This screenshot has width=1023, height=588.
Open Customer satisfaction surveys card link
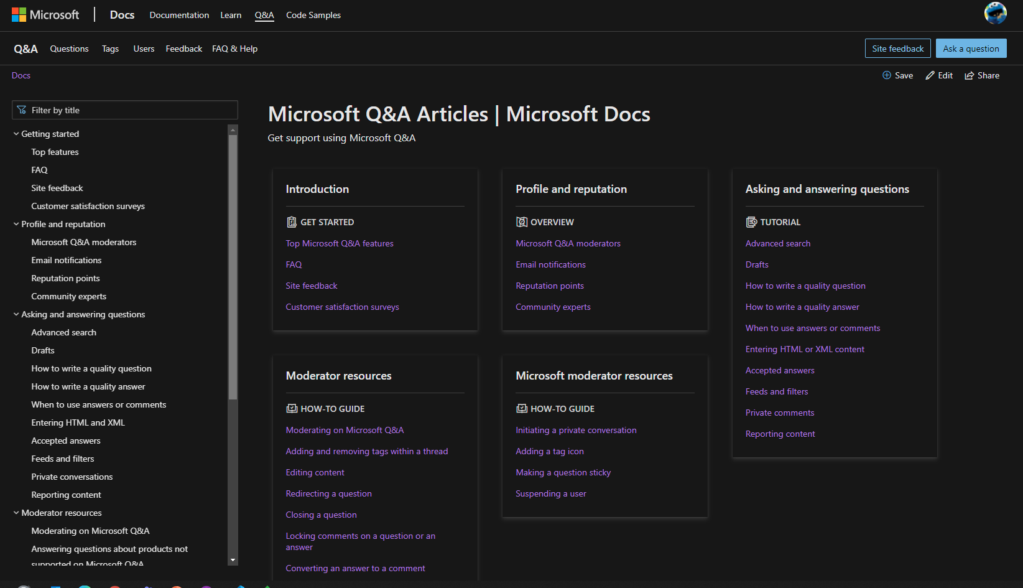point(342,307)
